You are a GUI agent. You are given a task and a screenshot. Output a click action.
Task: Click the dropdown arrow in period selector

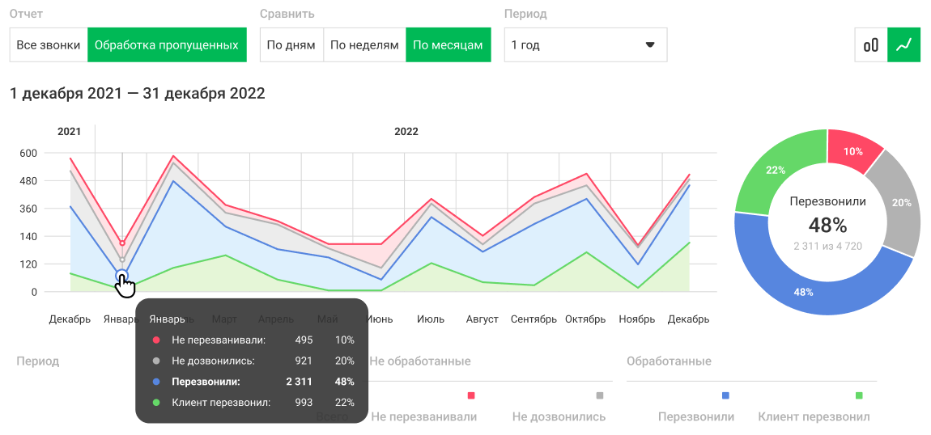click(649, 45)
